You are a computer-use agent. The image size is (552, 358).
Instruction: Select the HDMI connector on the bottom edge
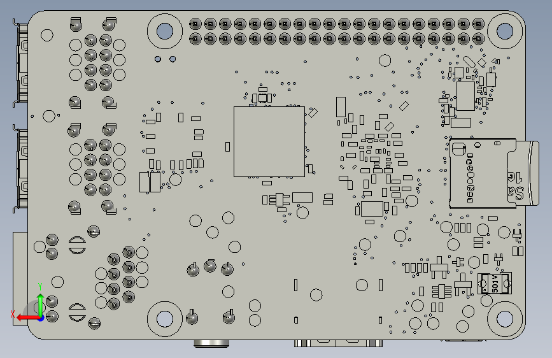[x=338, y=343]
